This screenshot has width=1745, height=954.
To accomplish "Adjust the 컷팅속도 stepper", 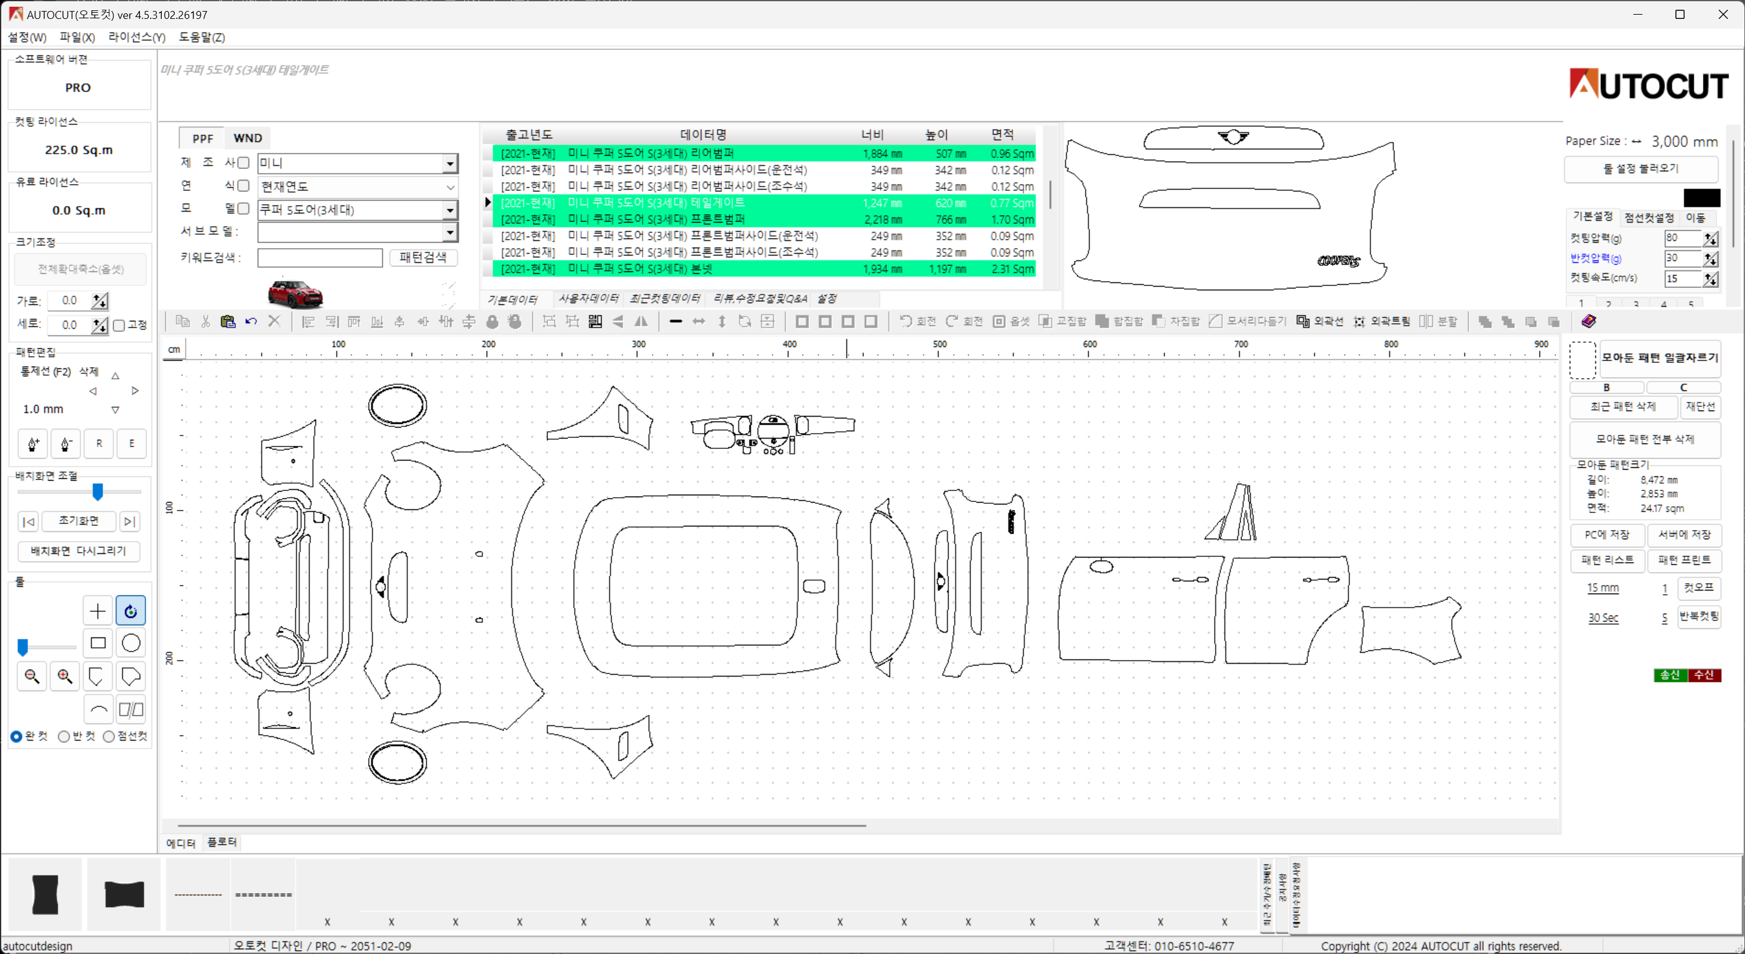I will (1710, 279).
